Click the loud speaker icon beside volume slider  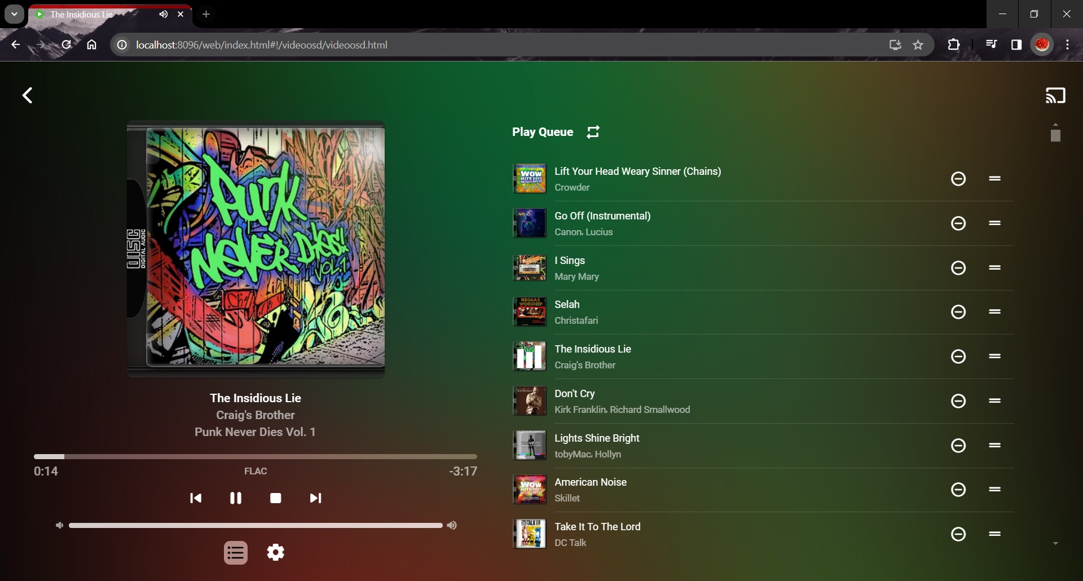click(x=452, y=526)
